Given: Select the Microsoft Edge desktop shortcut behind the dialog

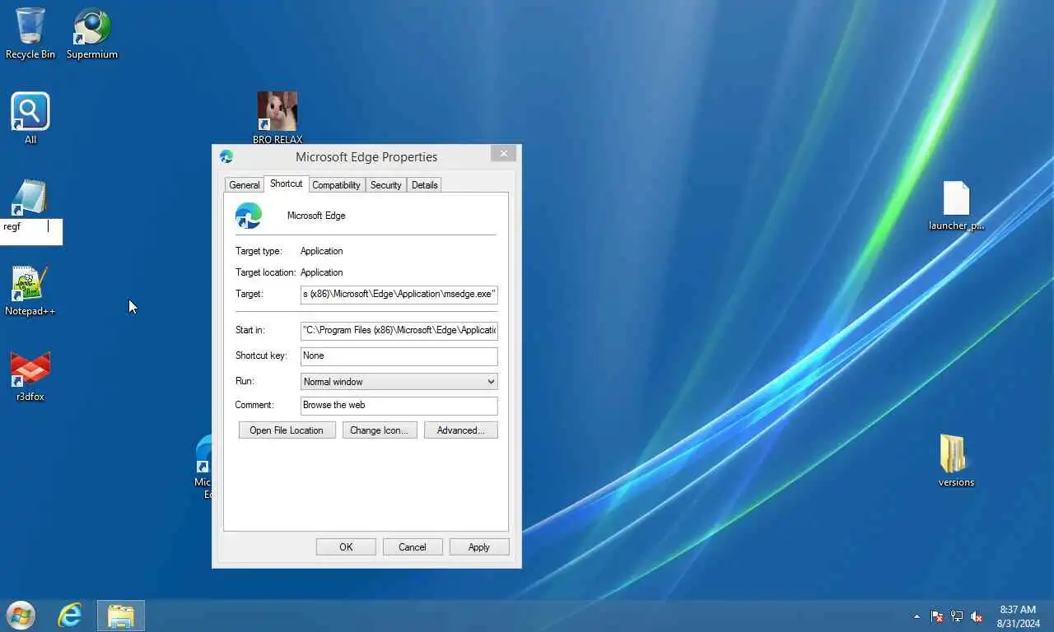Looking at the screenshot, I should click(x=203, y=467).
